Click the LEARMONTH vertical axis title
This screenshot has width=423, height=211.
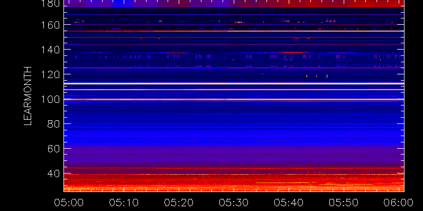point(28,96)
